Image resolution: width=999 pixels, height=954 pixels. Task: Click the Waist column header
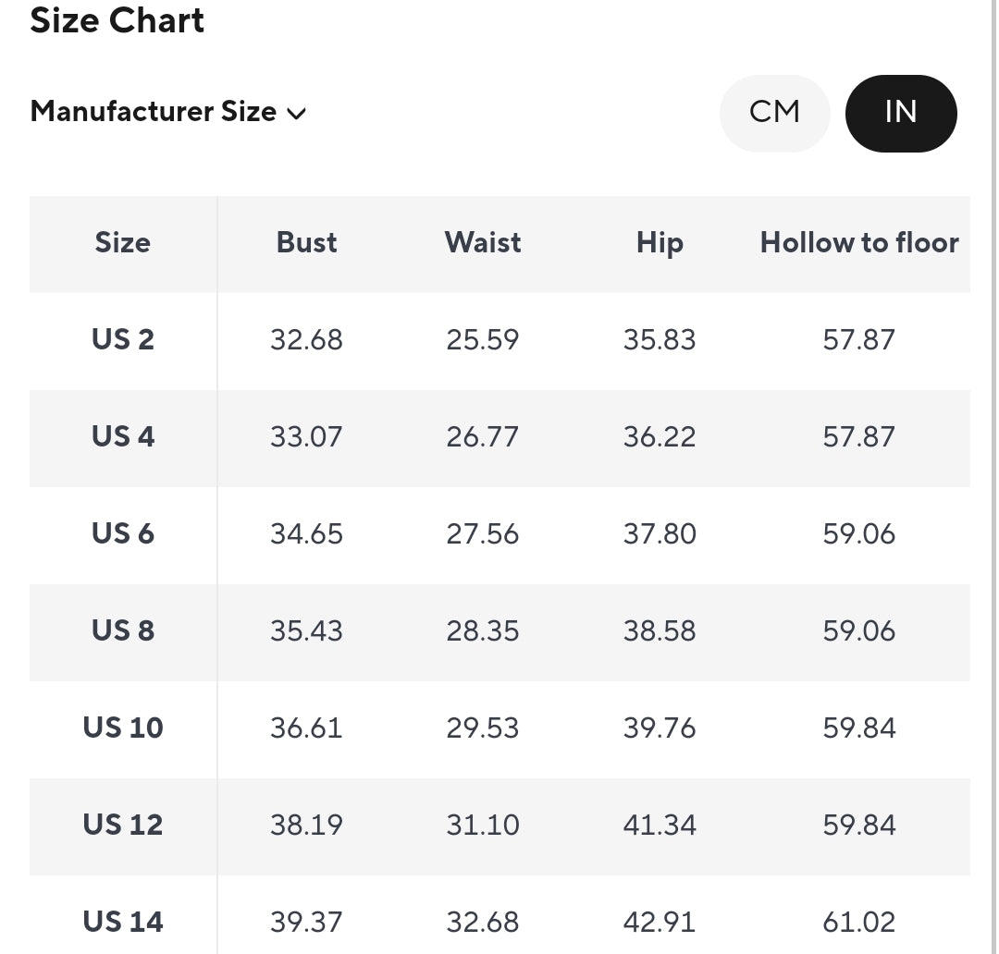tap(483, 243)
